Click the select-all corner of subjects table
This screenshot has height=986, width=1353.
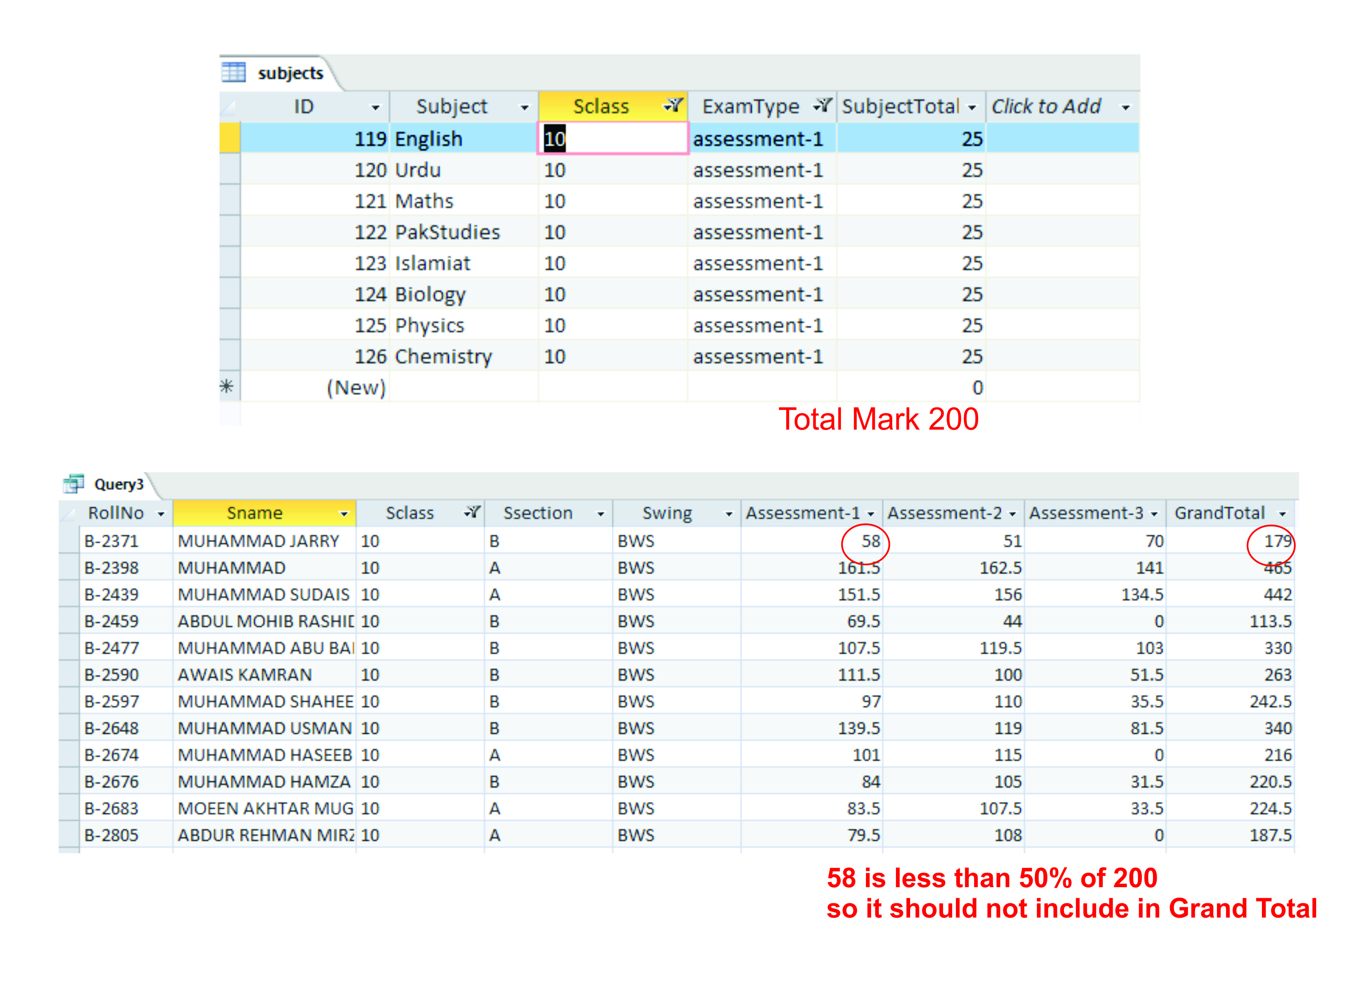pyautogui.click(x=229, y=107)
